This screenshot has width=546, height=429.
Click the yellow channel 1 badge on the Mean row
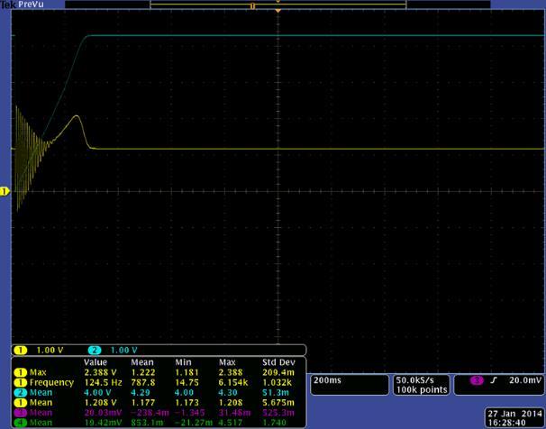point(20,403)
